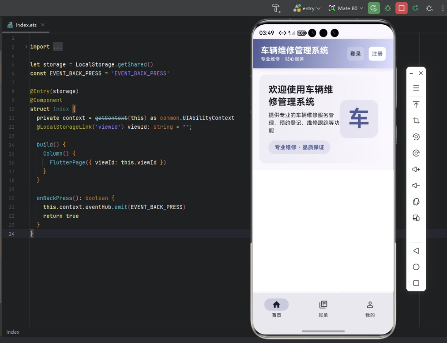Click the folded import ellipsis placeholder
Screen dimensions: 447x343
click(58, 47)
